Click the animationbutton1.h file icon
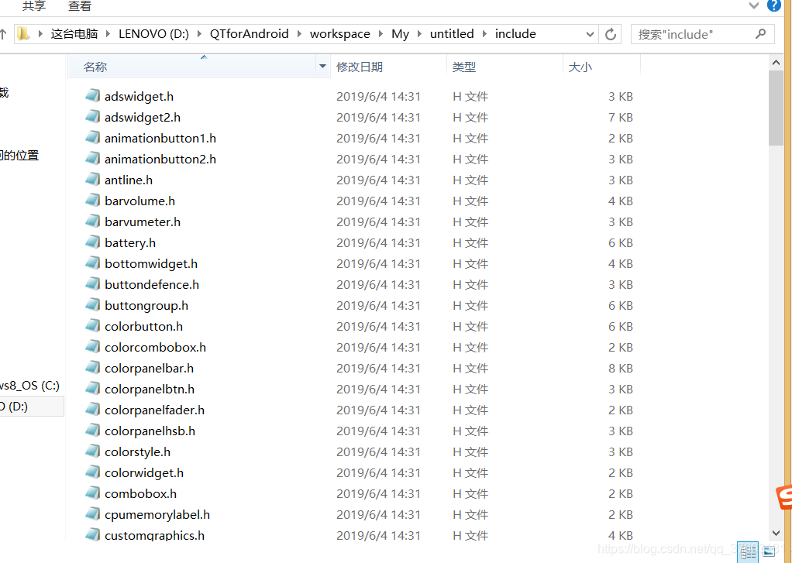Image resolution: width=792 pixels, height=563 pixels. 92,137
